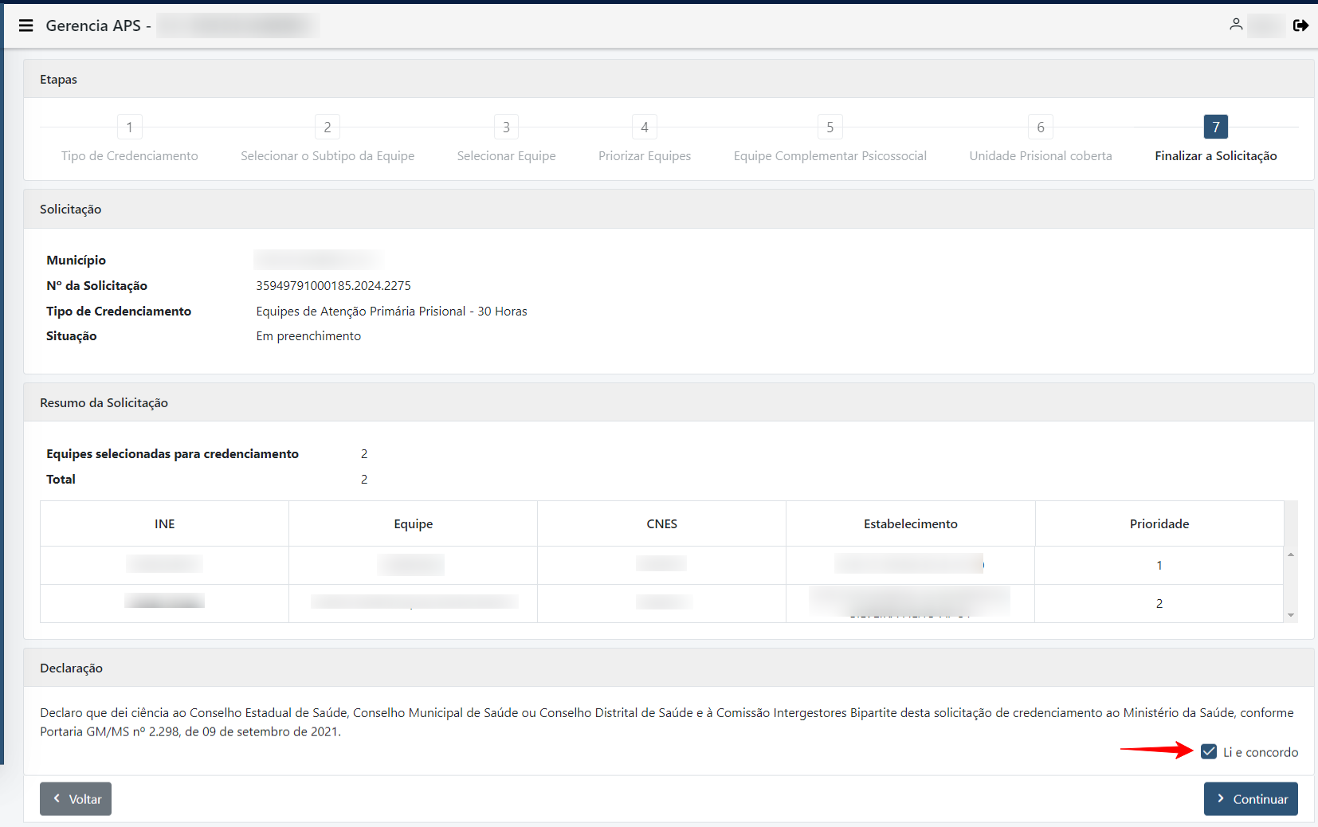The width and height of the screenshot is (1318, 827).
Task: Click the 'Em preenchimento' status value
Action: pyautogui.click(x=308, y=335)
